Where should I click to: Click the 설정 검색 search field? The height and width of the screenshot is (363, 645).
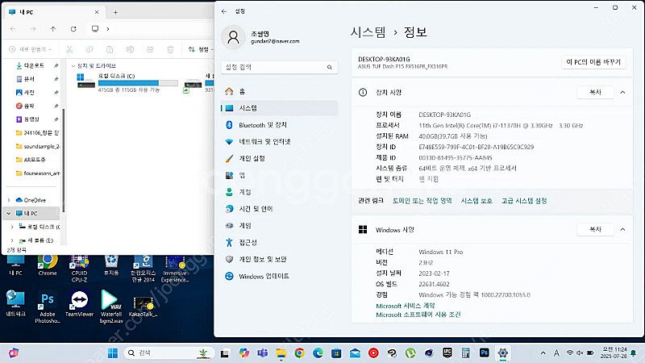(279, 67)
